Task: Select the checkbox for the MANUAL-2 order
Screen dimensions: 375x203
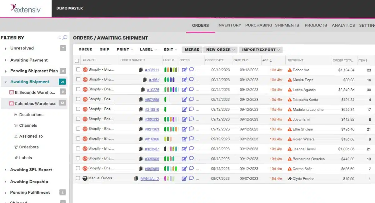Action: coord(78,178)
